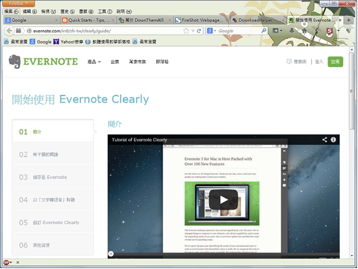Select guide step 01 introduction
The height and width of the screenshot is (269, 358).
pyautogui.click(x=53, y=132)
